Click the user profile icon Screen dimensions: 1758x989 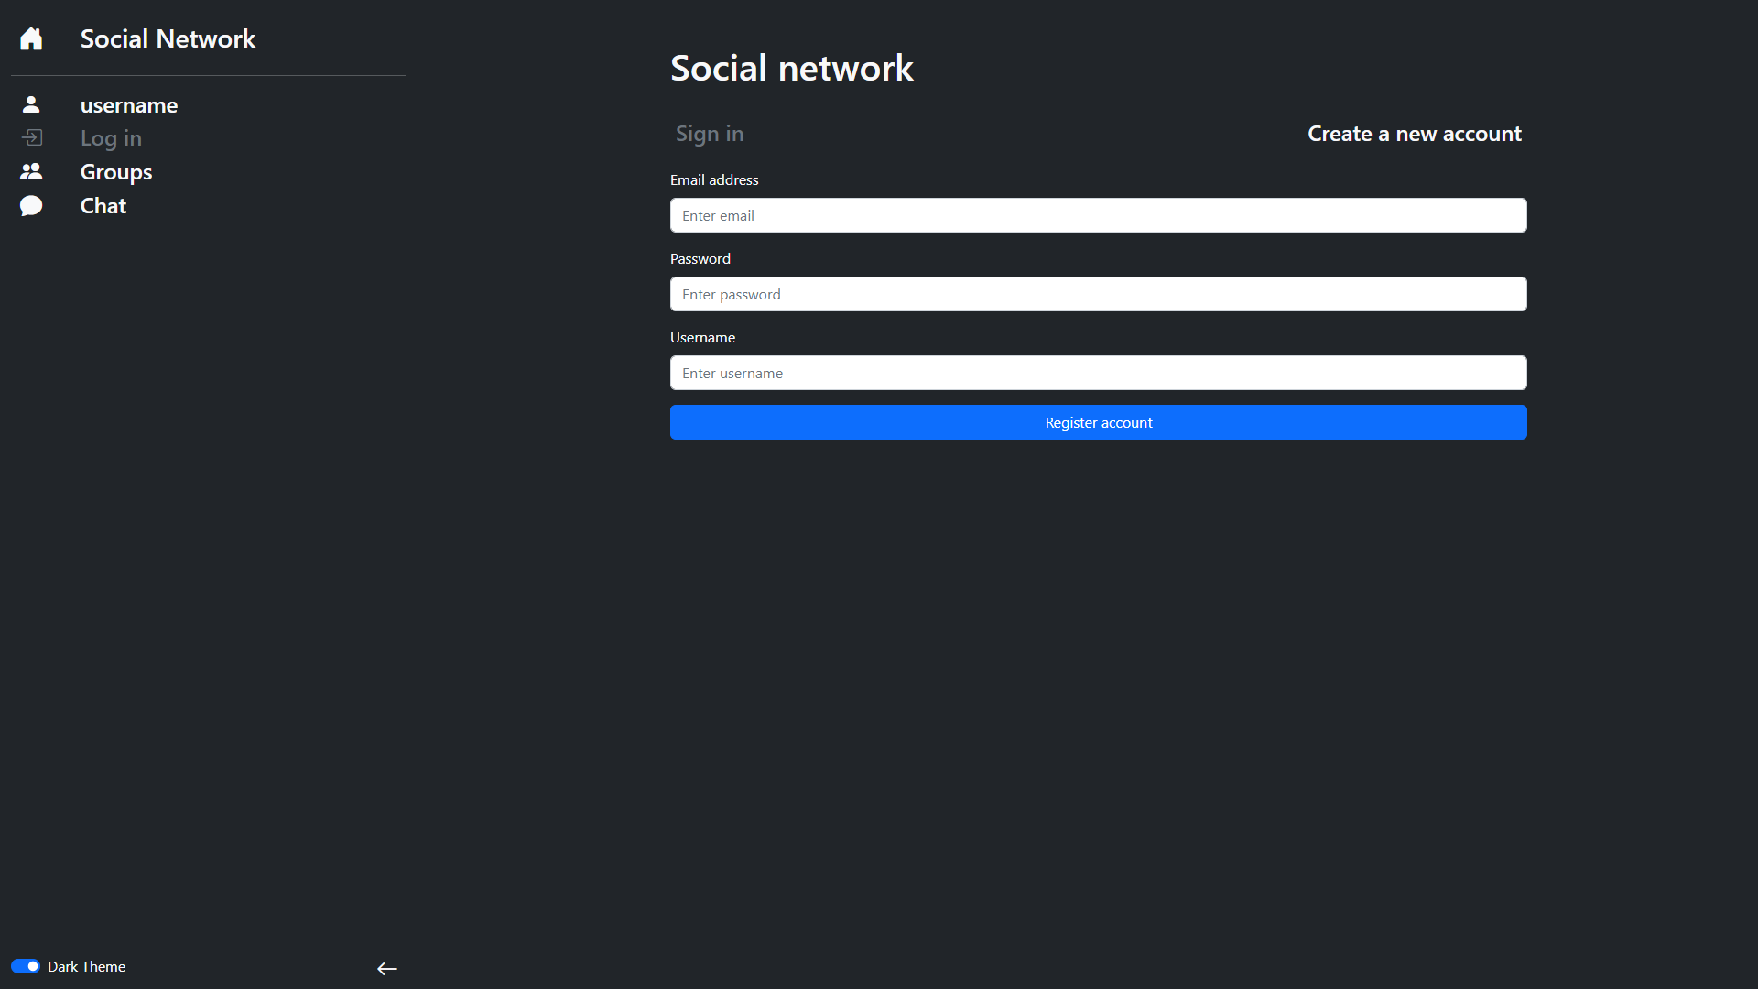(x=31, y=104)
